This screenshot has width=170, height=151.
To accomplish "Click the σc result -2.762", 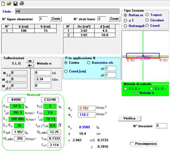I will click(87, 108).
